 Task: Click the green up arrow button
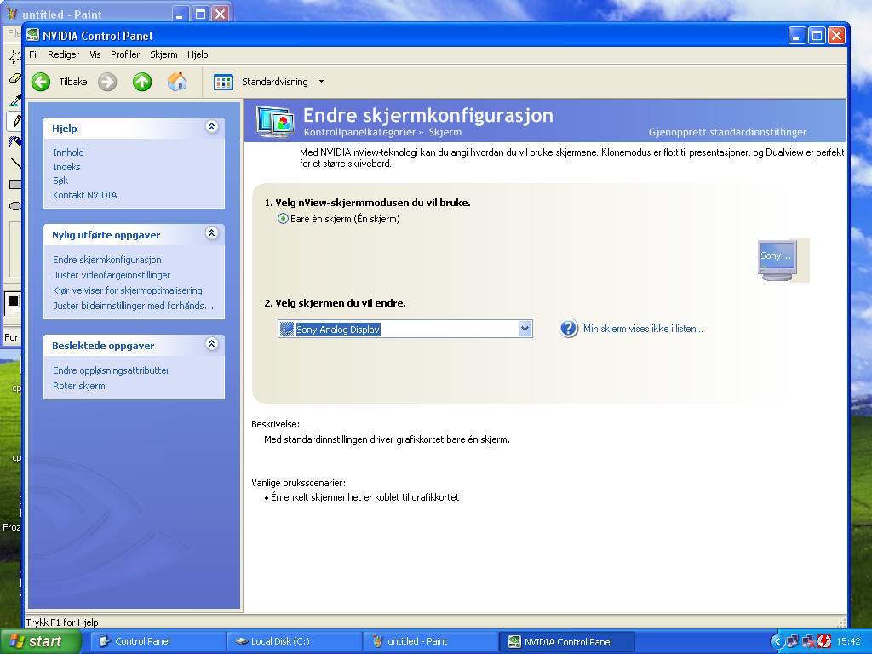coord(142,82)
